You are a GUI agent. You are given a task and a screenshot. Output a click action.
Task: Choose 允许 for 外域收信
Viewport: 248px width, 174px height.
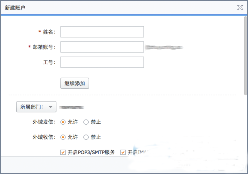click(63, 137)
